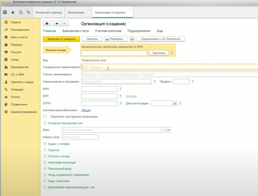Expand the Адрес и телефон section
The image size is (258, 196).
(45, 144)
